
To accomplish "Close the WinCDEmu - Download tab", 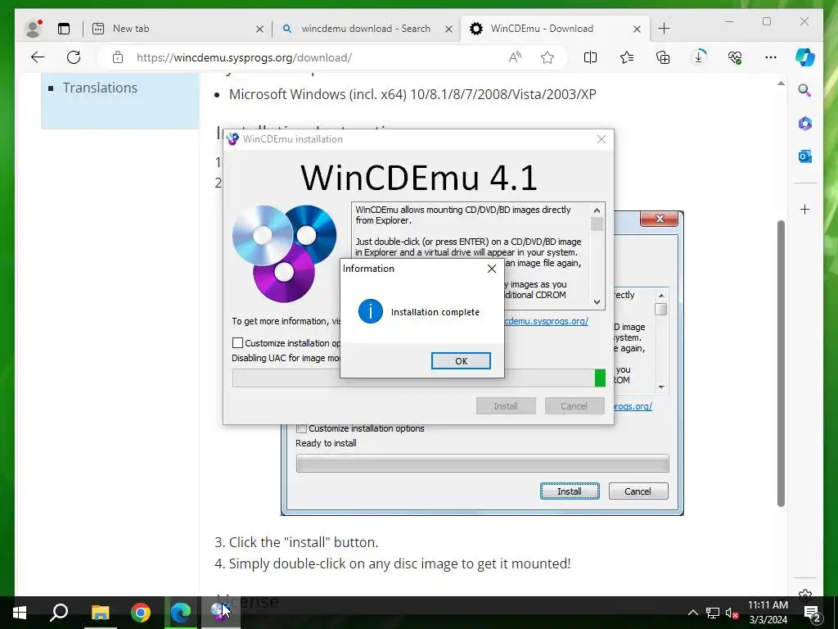I will 637,29.
